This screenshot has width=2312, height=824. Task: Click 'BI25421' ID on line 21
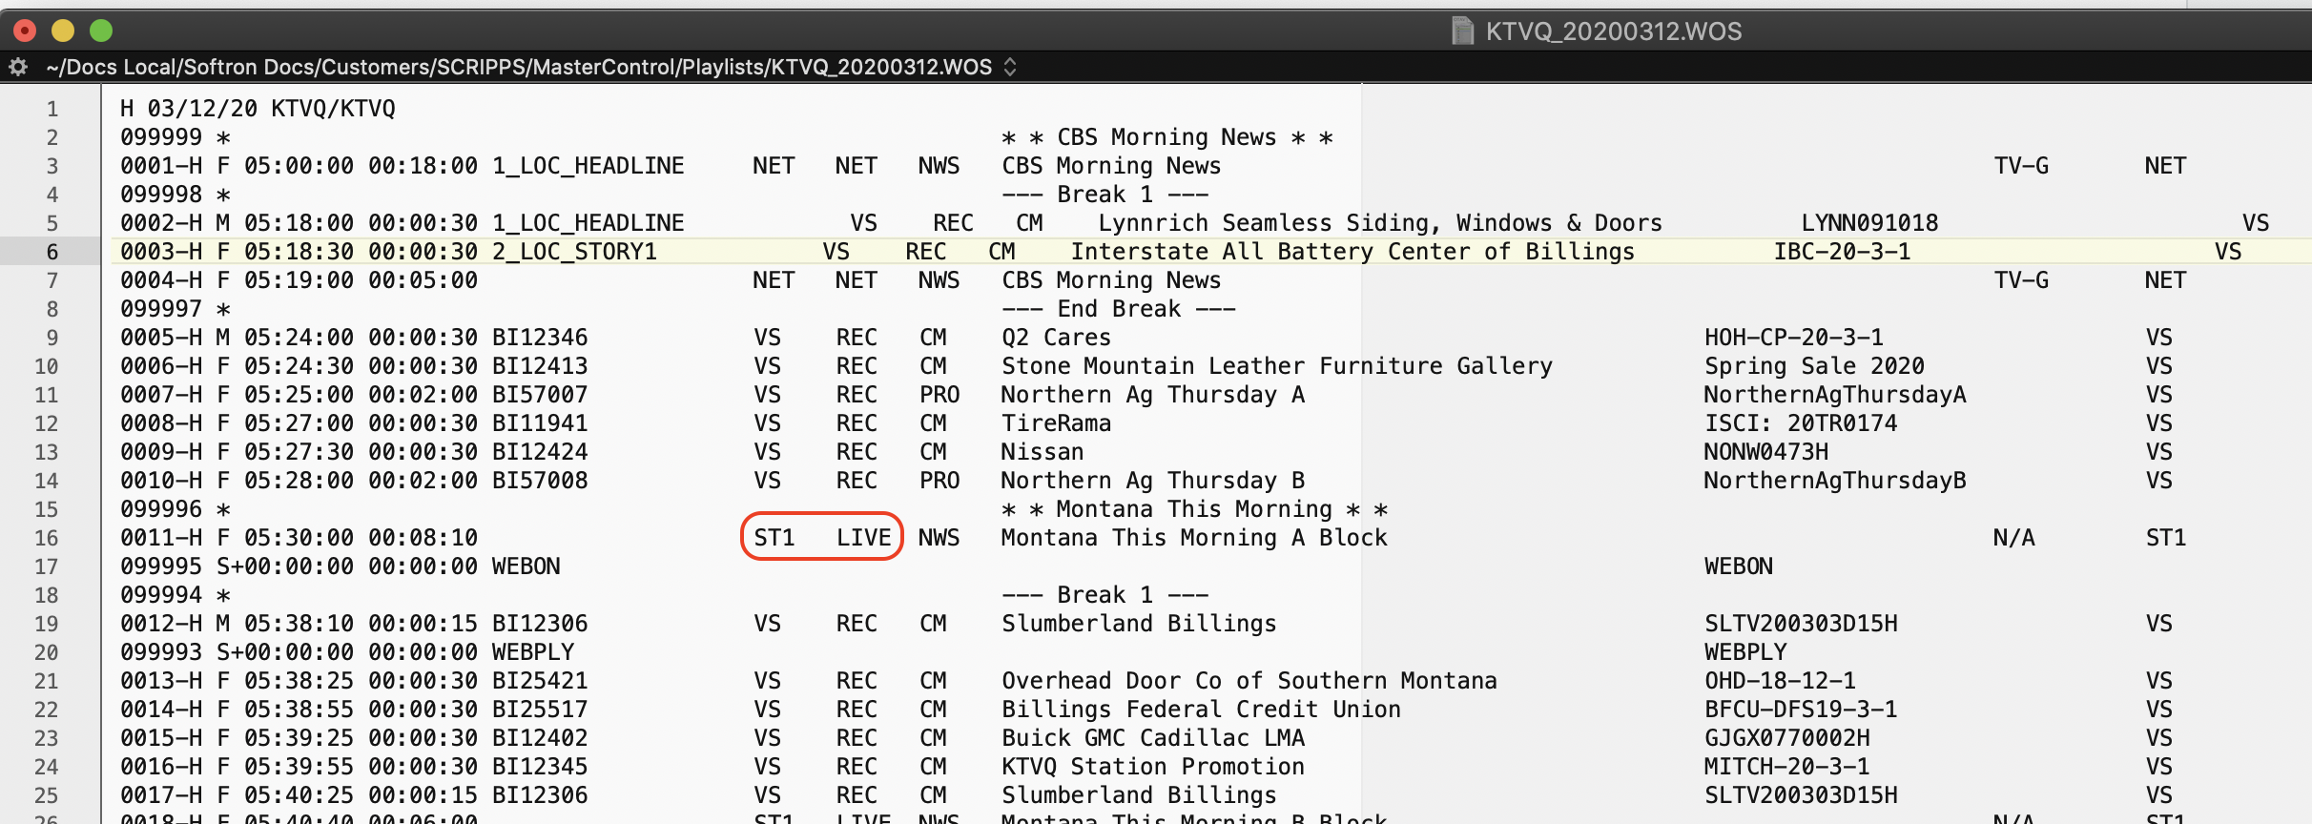540,681
